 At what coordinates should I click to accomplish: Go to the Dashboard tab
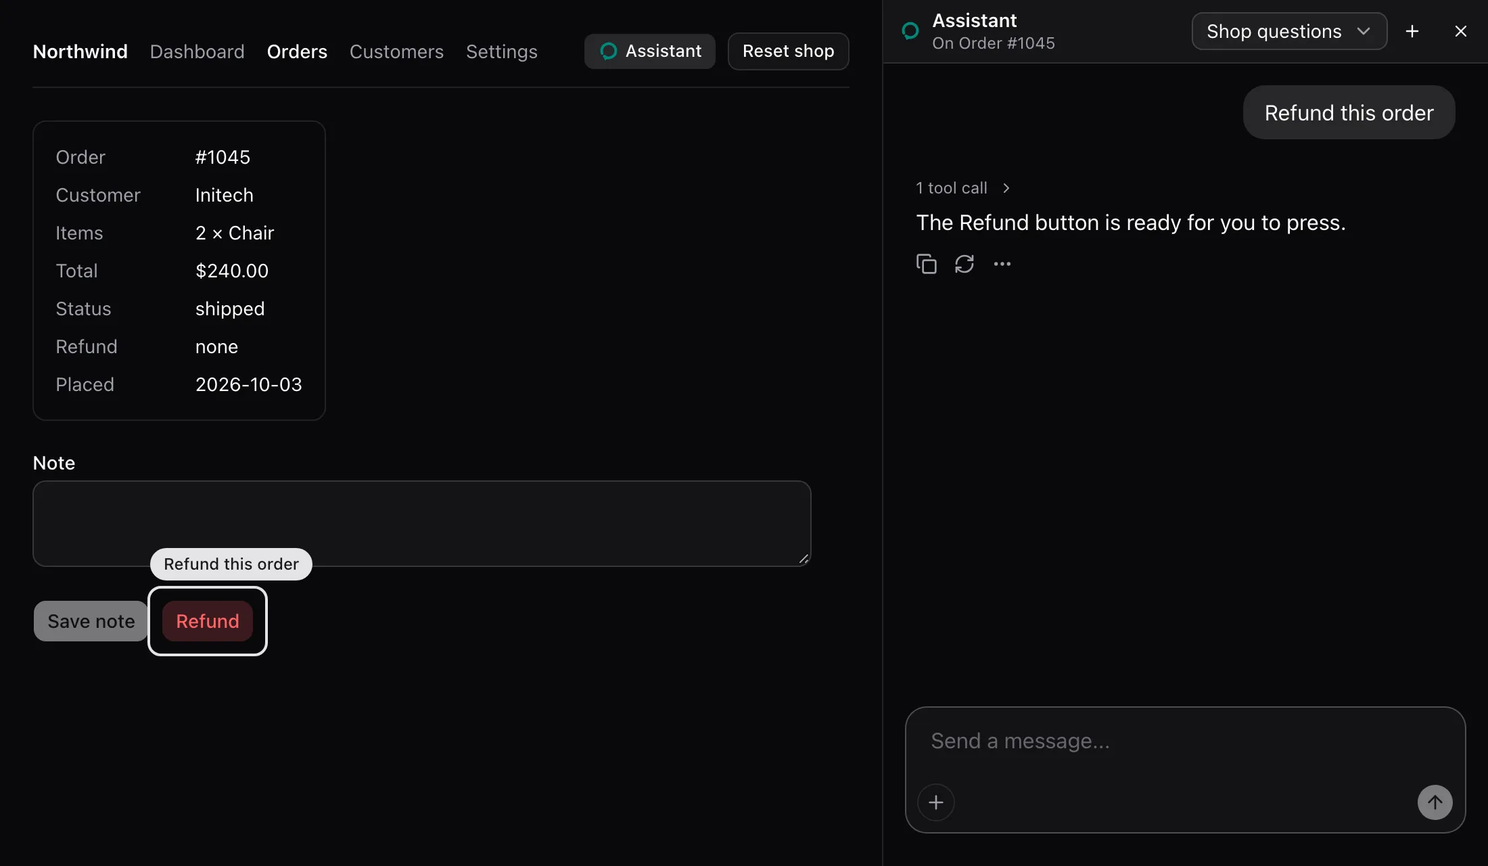coord(197,51)
